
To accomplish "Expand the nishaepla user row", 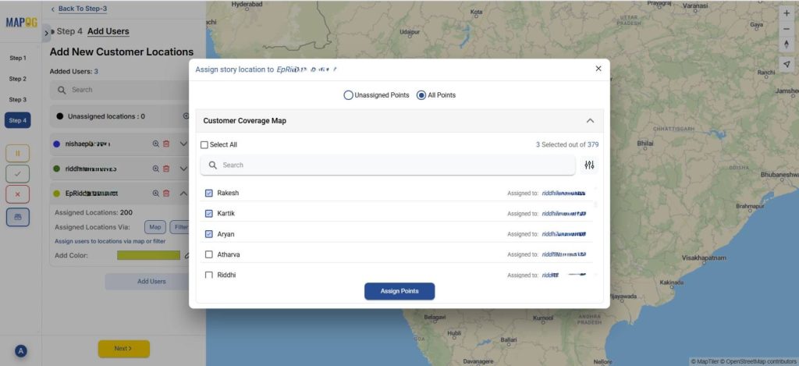I will tap(183, 144).
